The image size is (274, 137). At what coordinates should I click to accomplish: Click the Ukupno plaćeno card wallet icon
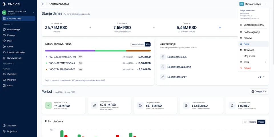140,105
